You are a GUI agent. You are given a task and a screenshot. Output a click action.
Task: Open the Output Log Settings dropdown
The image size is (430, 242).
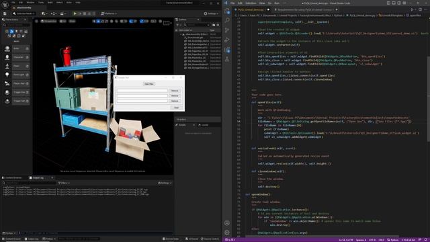(x=165, y=183)
